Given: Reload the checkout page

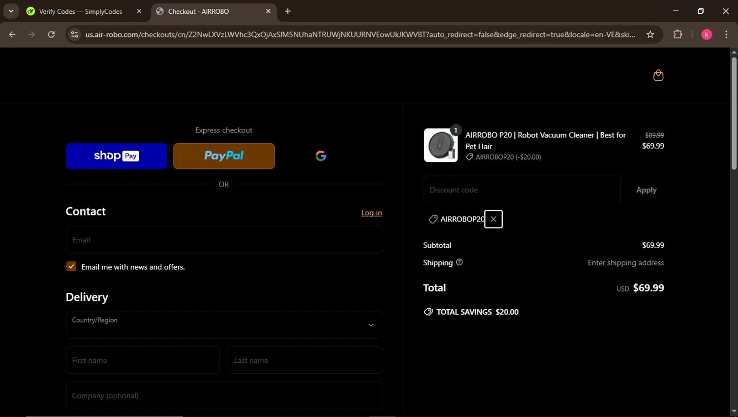Looking at the screenshot, I should [51, 34].
